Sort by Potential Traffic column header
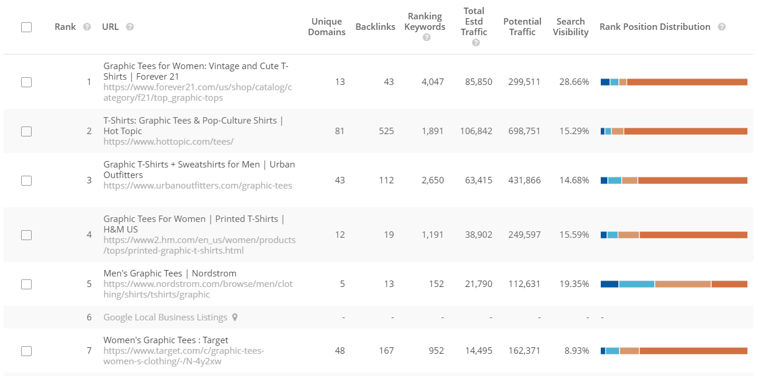The height and width of the screenshot is (376, 758). 522,27
